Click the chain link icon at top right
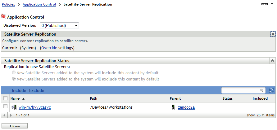Image resolution: width=277 pixels, height=130 pixels. click(x=265, y=4)
